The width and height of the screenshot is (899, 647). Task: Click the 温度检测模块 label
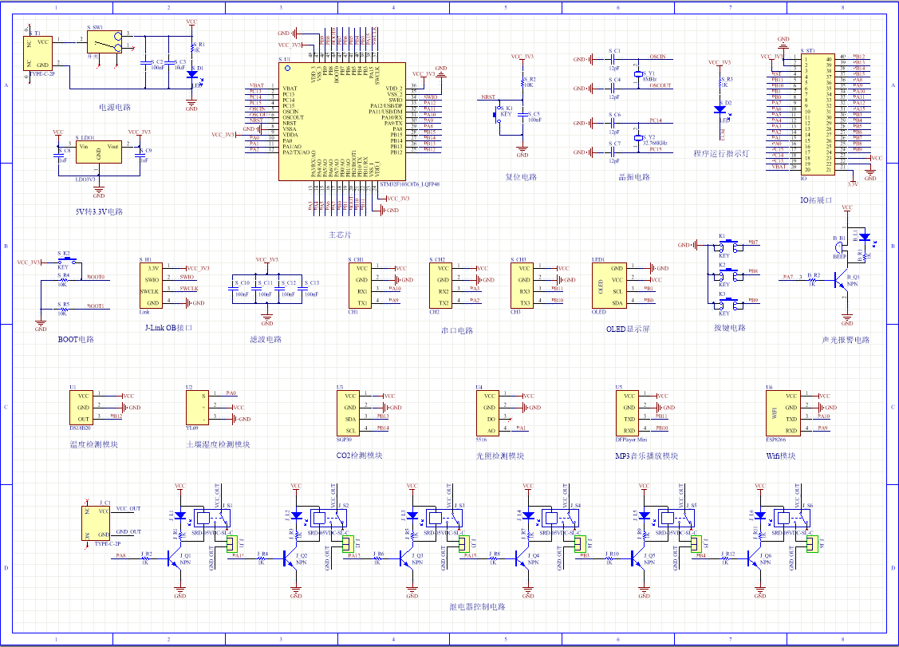93,444
